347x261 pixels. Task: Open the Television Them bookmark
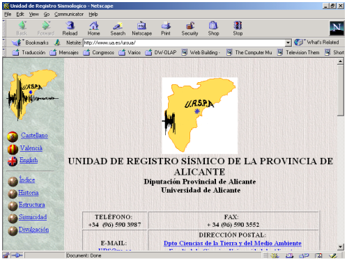[x=298, y=52]
